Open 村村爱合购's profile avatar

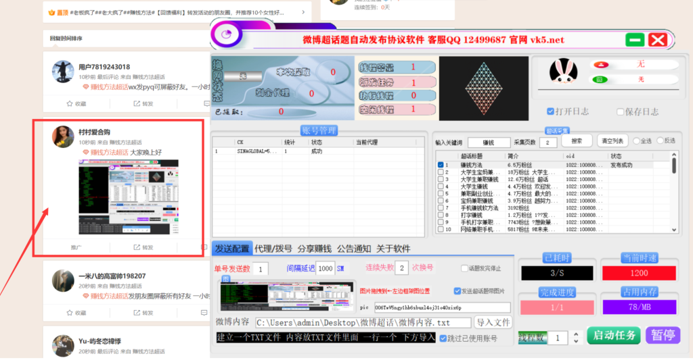[x=63, y=137]
